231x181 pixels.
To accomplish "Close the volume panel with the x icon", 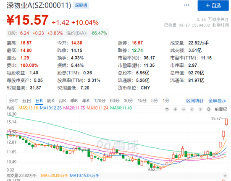I will [225, 176].
